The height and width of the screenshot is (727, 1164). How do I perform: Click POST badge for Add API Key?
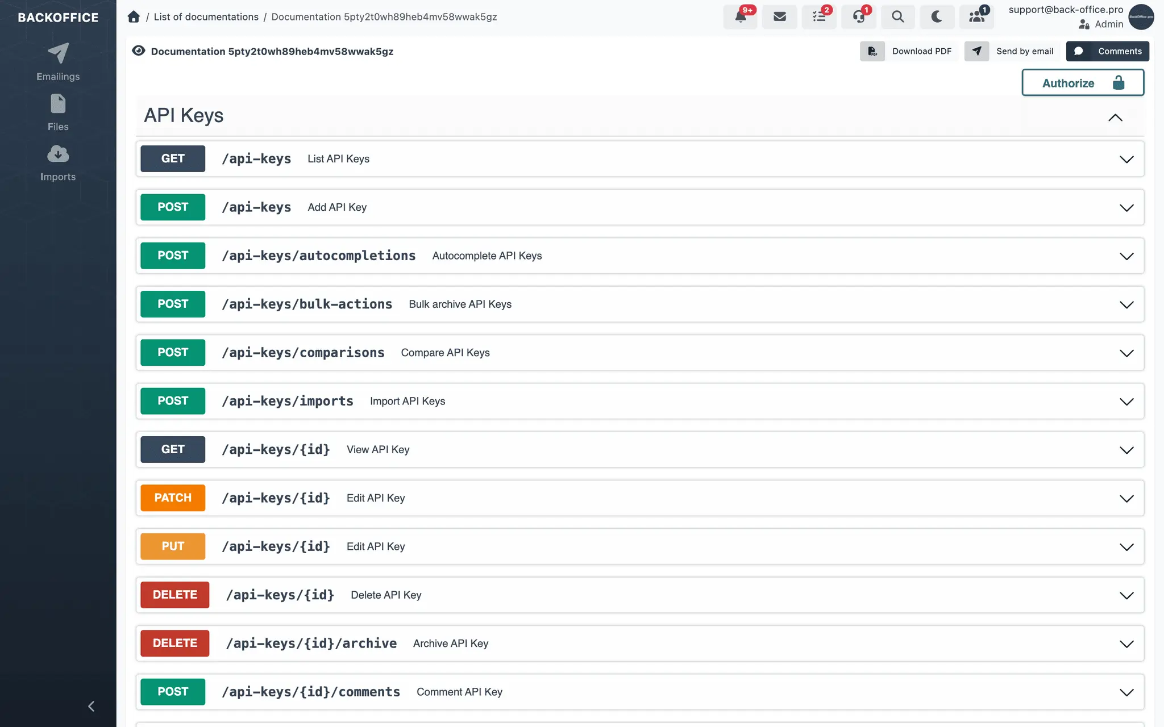[x=173, y=207]
